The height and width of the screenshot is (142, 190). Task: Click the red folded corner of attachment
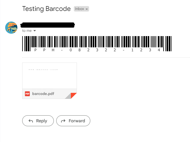[74, 96]
